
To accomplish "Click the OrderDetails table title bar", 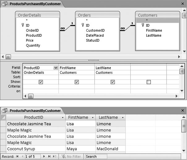I will (37, 15).
